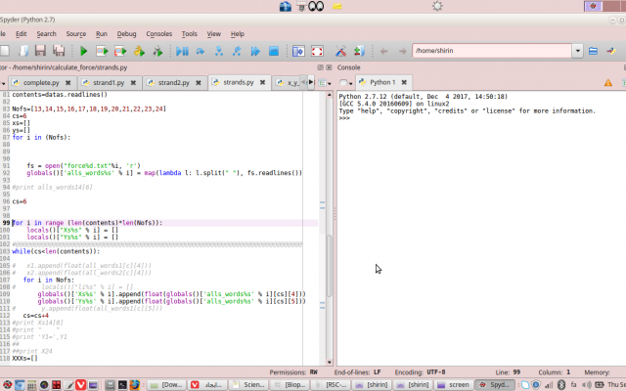The width and height of the screenshot is (626, 391).
Task: Open the Edit menu
Action: 22,34
